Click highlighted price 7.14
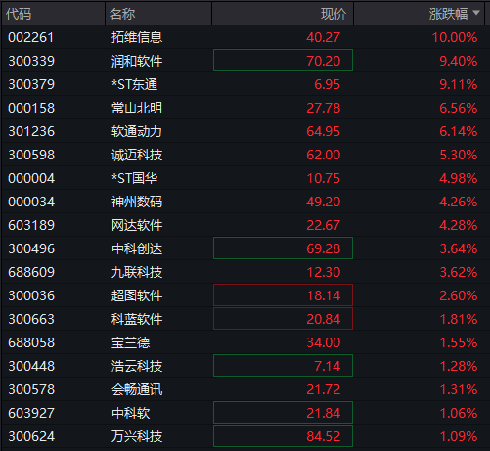Screen dimensions: 490x451 pyautogui.click(x=283, y=366)
